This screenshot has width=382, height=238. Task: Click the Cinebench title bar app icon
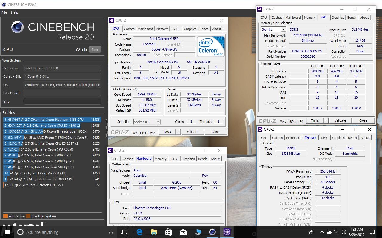pos(4,4)
